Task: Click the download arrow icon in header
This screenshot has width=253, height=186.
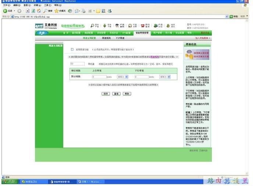Action: (104, 26)
